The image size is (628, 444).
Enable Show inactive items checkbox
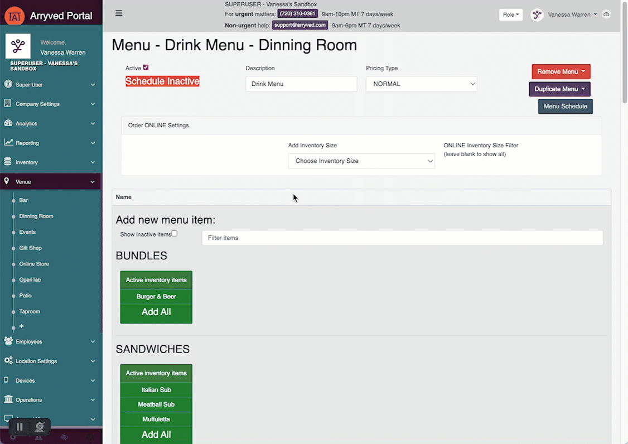point(174,234)
